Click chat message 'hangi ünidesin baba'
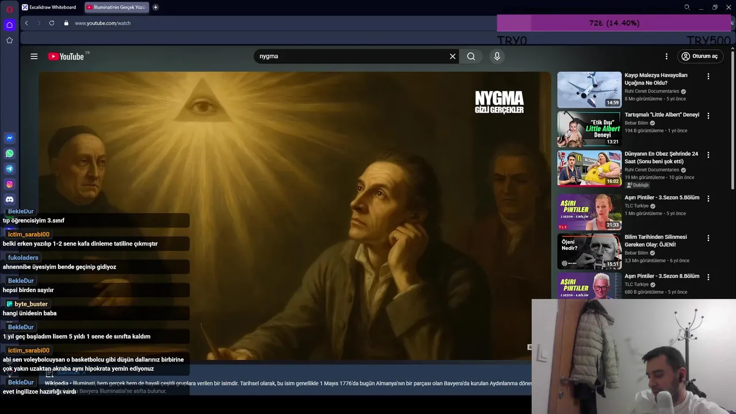Viewport: 736px width, 414px height. [x=30, y=313]
